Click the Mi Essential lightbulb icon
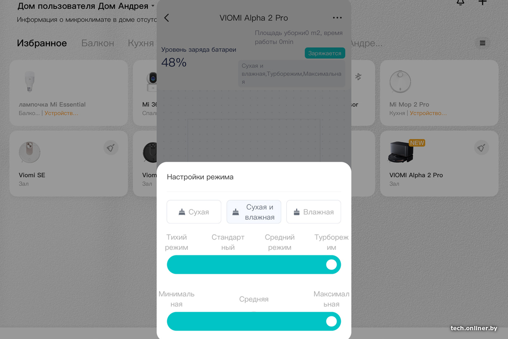The height and width of the screenshot is (339, 508). click(x=30, y=81)
